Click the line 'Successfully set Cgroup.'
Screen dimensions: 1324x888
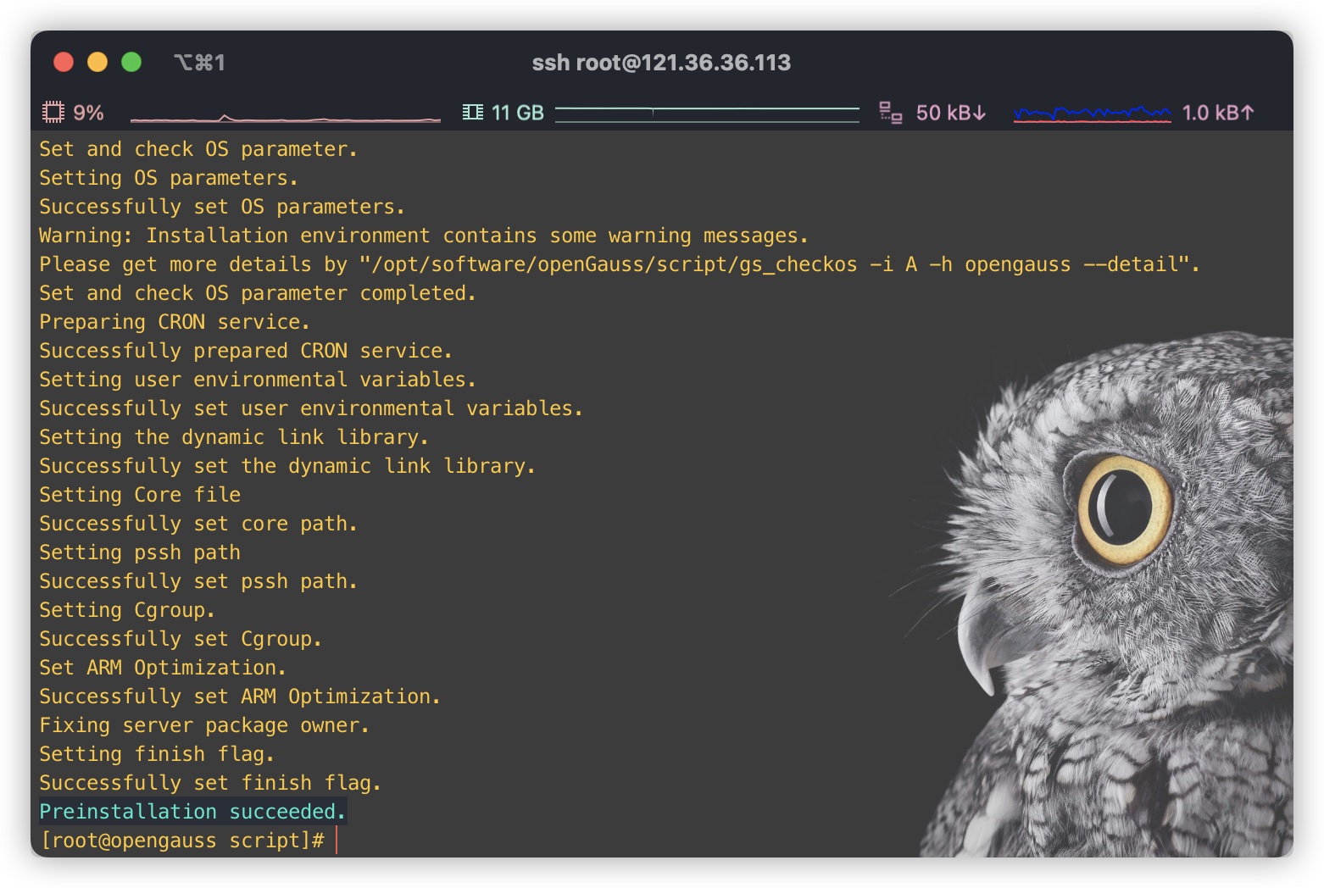click(x=181, y=639)
